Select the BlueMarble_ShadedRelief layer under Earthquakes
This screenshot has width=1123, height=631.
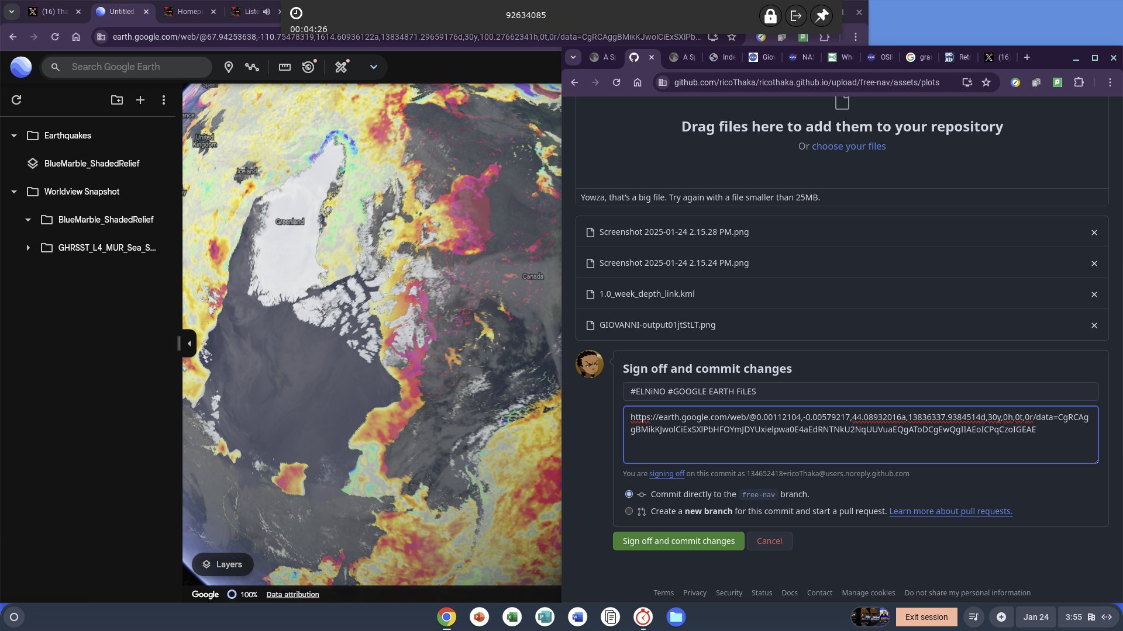(x=91, y=164)
